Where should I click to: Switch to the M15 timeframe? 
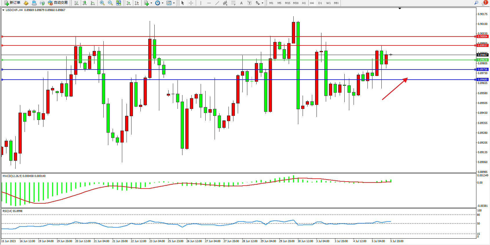[287, 3]
